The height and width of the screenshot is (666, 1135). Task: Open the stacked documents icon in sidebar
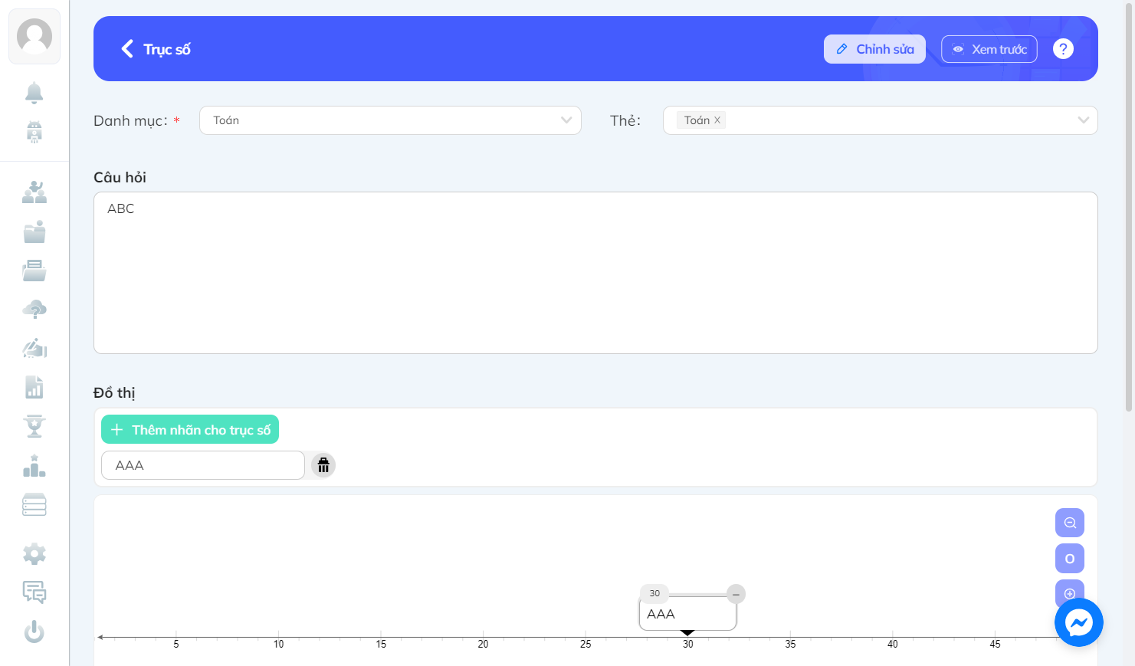(34, 271)
